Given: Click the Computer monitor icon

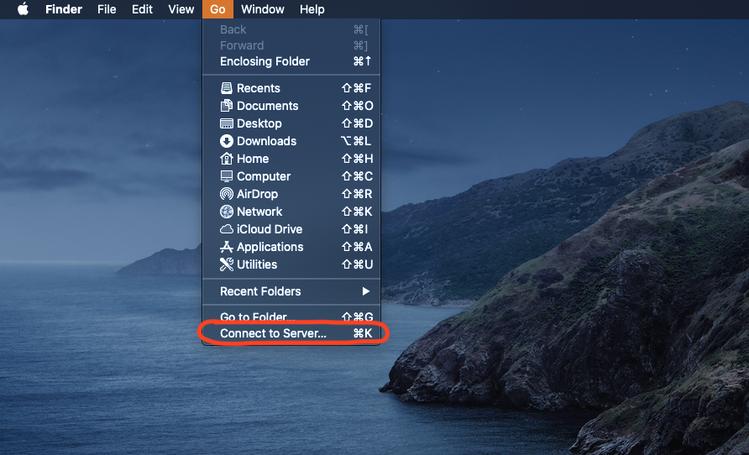Looking at the screenshot, I should point(226,176).
